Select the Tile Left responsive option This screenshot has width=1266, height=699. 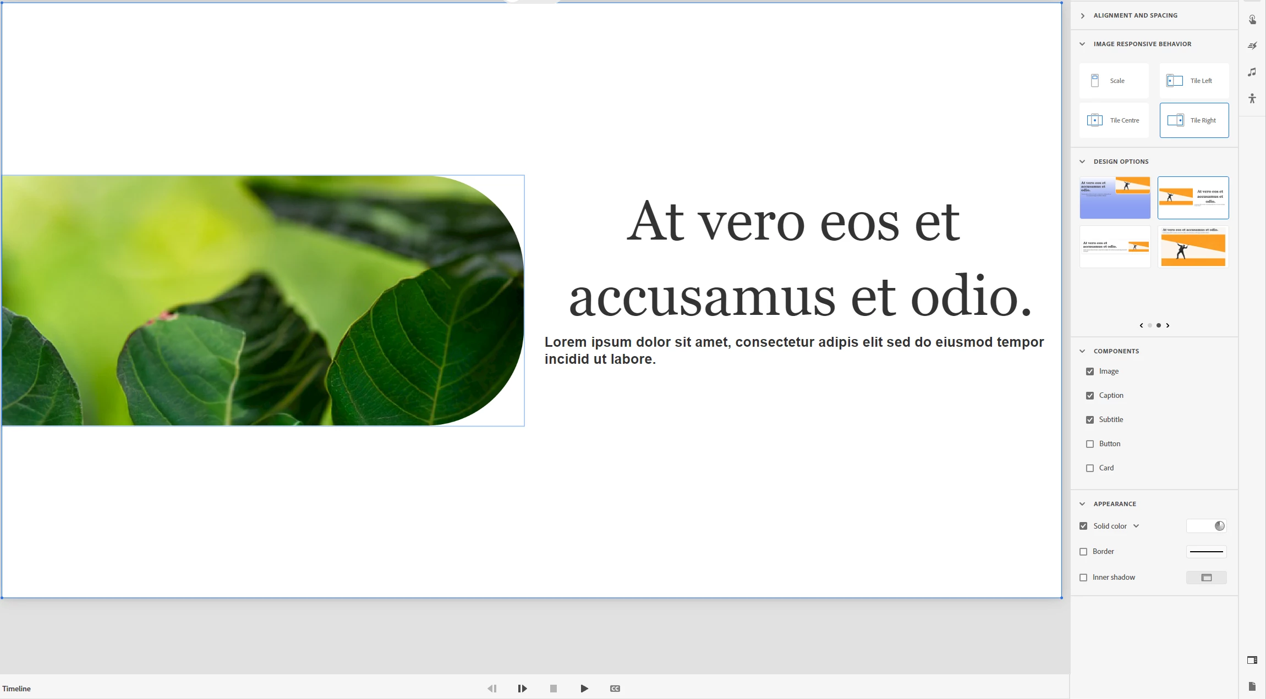1194,81
